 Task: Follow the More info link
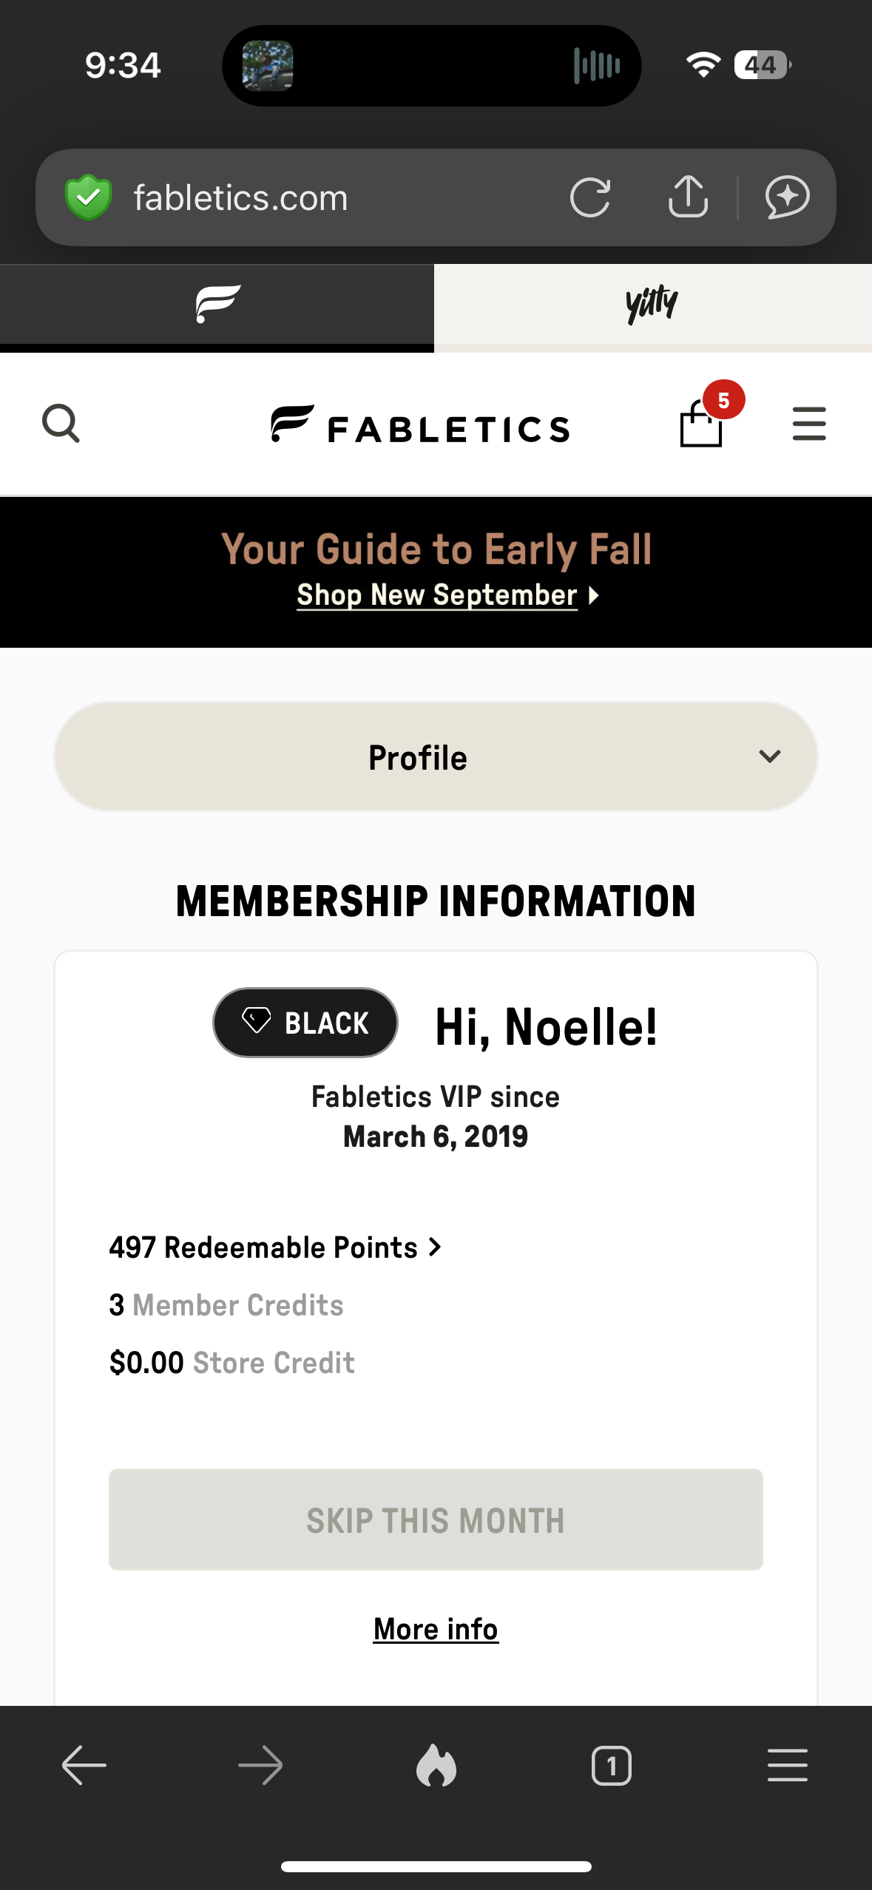coord(436,1629)
